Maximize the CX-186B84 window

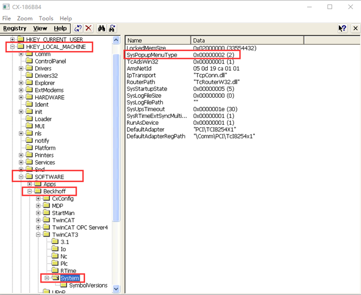pyautogui.click(x=330, y=7)
